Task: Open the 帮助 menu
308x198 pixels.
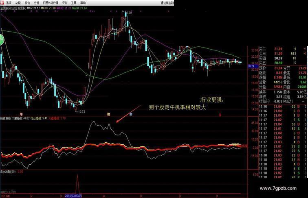Action: click(x=83, y=3)
